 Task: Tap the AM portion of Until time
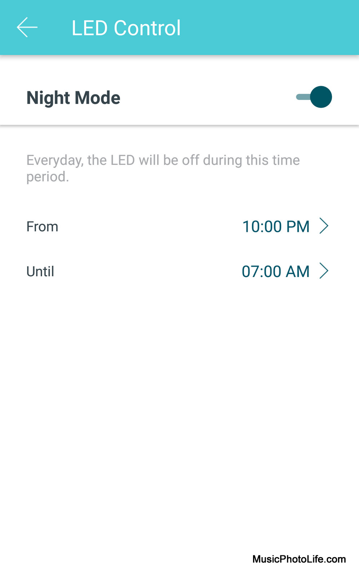[x=298, y=272]
